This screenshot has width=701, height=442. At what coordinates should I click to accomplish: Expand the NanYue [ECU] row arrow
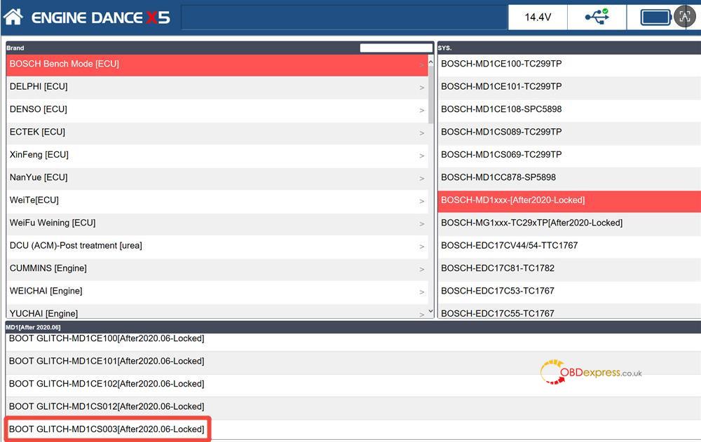pyautogui.click(x=421, y=179)
